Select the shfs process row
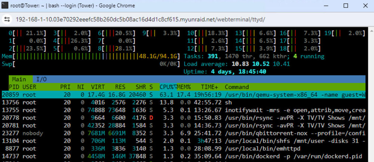 [x=184, y=141]
